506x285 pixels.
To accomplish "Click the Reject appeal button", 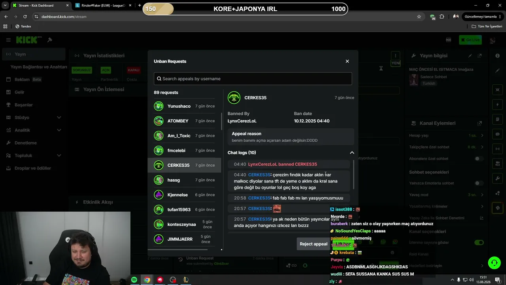I will click(x=313, y=244).
